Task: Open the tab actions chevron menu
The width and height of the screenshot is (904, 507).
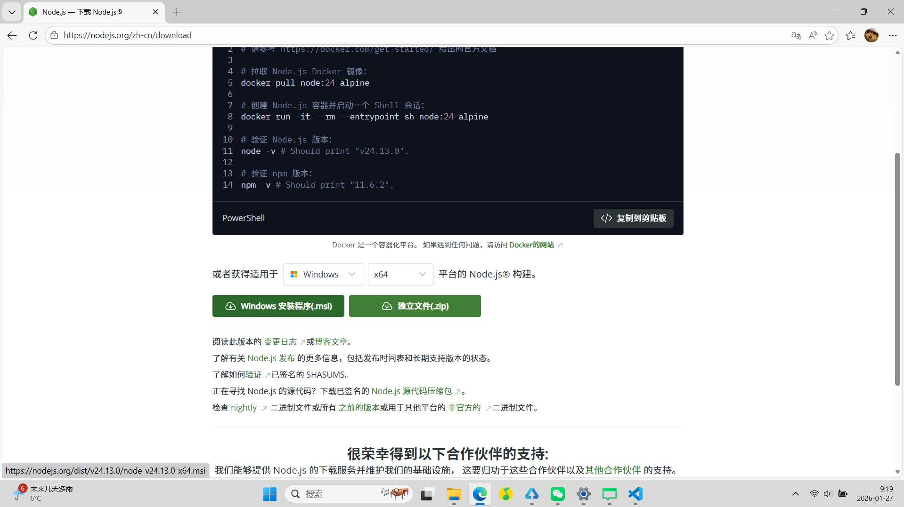Action: [x=12, y=12]
